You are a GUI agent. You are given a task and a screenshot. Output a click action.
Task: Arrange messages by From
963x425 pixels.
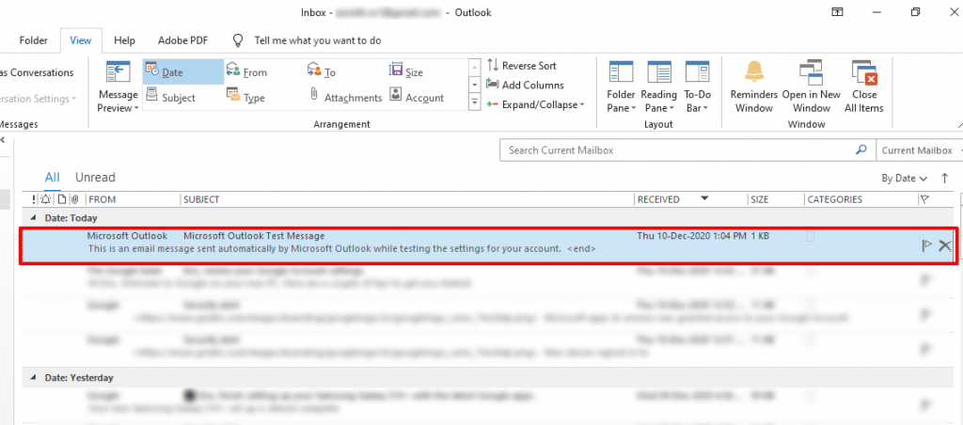[247, 71]
